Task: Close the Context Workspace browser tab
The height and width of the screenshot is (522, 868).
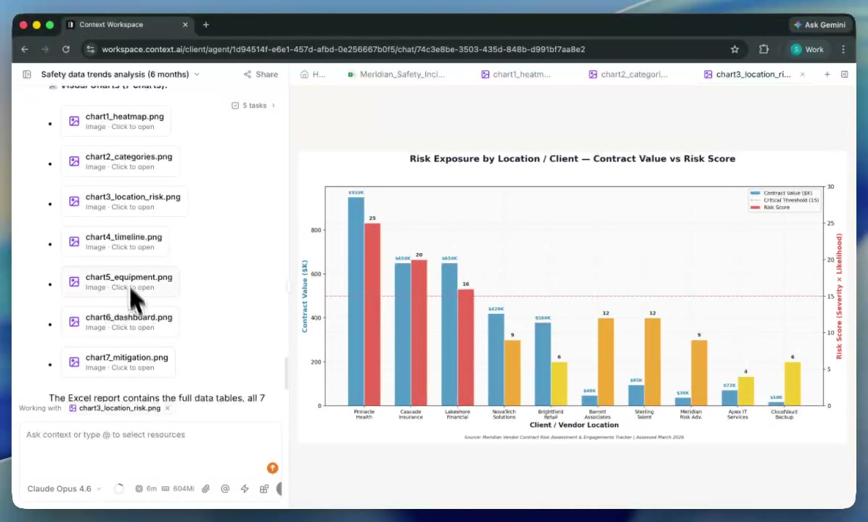Action: click(186, 25)
